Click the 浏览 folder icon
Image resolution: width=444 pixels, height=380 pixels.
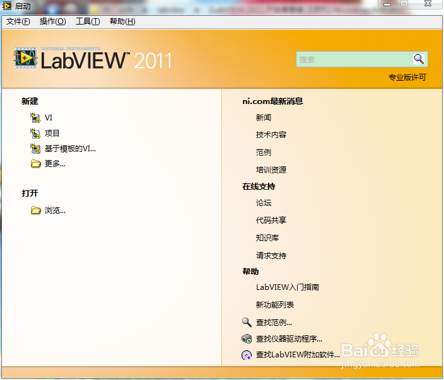(x=36, y=210)
